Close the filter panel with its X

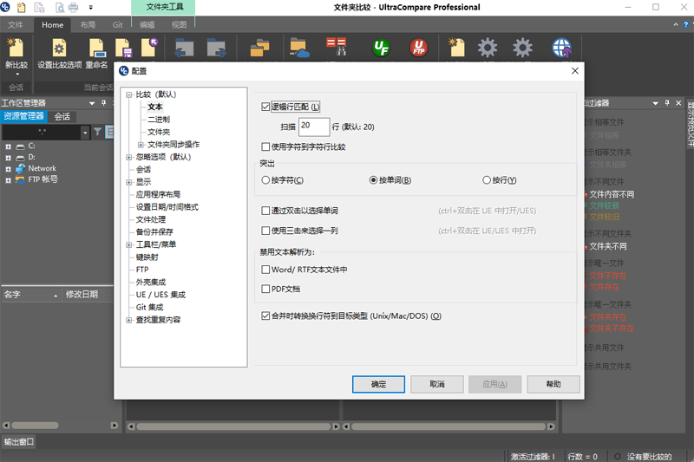pos(678,102)
